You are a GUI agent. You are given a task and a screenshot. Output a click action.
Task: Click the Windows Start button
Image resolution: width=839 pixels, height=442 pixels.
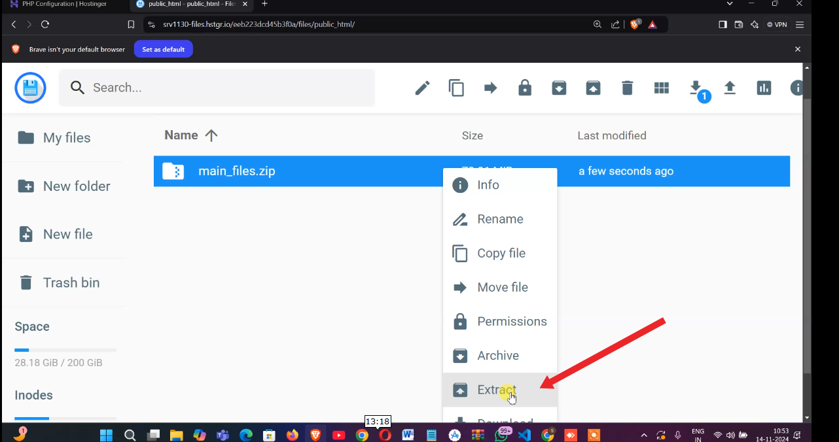[x=106, y=435]
